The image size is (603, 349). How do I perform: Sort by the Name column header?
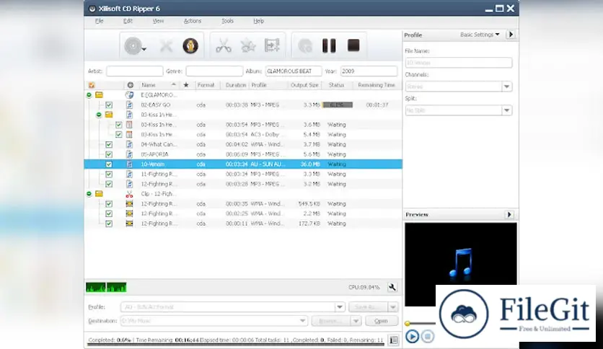(158, 85)
